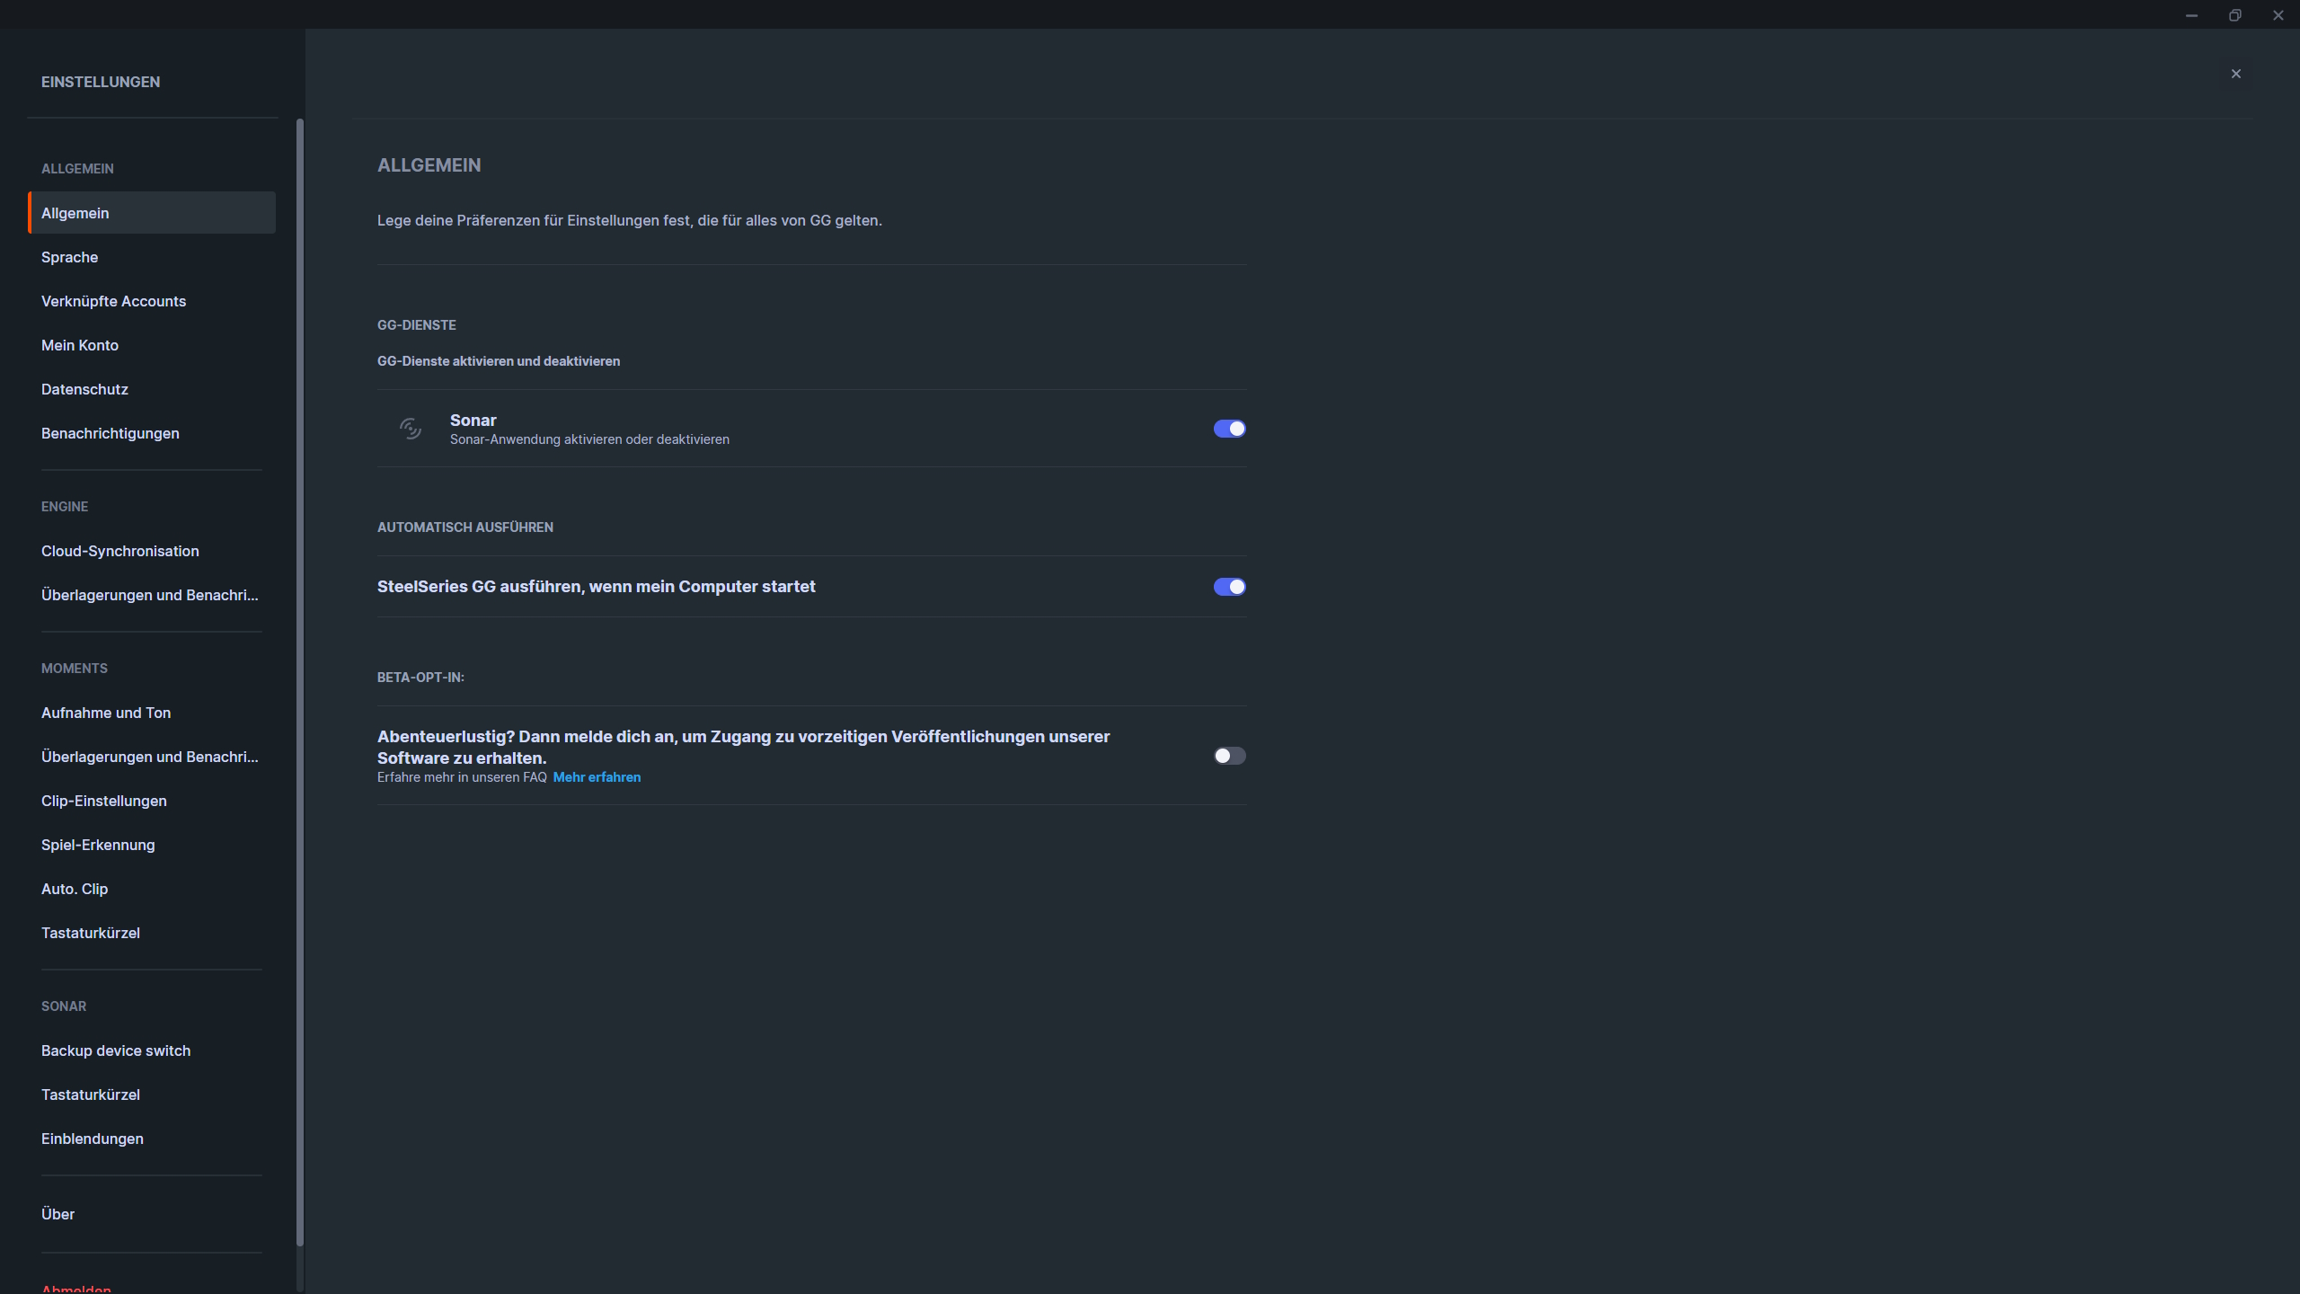Viewport: 2300px width, 1294px height.
Task: Click the sidebar vertical scrollbar
Action: point(300,683)
